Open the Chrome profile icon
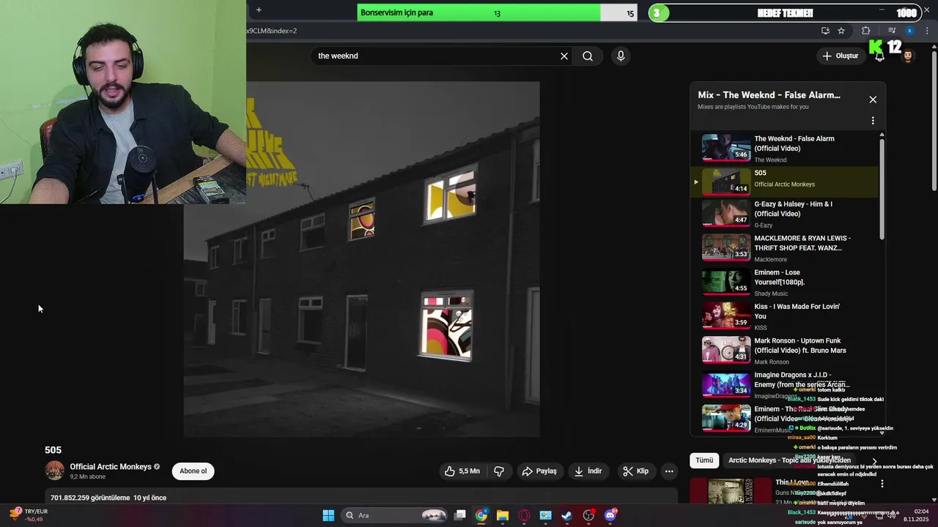The image size is (938, 527). (909, 31)
